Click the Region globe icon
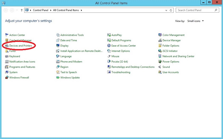 (58, 67)
